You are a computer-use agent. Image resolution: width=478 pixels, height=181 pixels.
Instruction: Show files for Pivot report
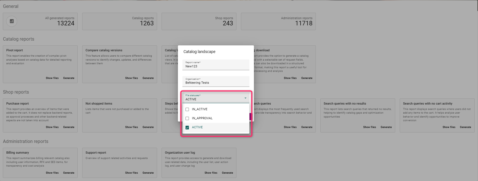(x=52, y=78)
